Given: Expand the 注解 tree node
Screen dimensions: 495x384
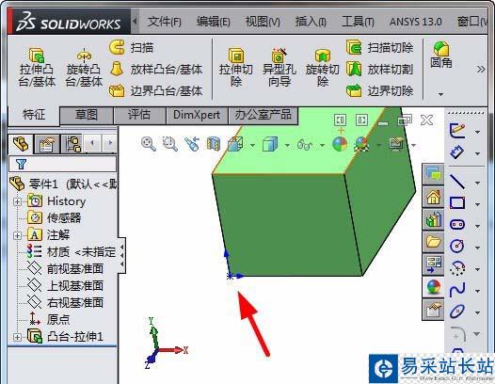Looking at the screenshot, I should point(17,235).
